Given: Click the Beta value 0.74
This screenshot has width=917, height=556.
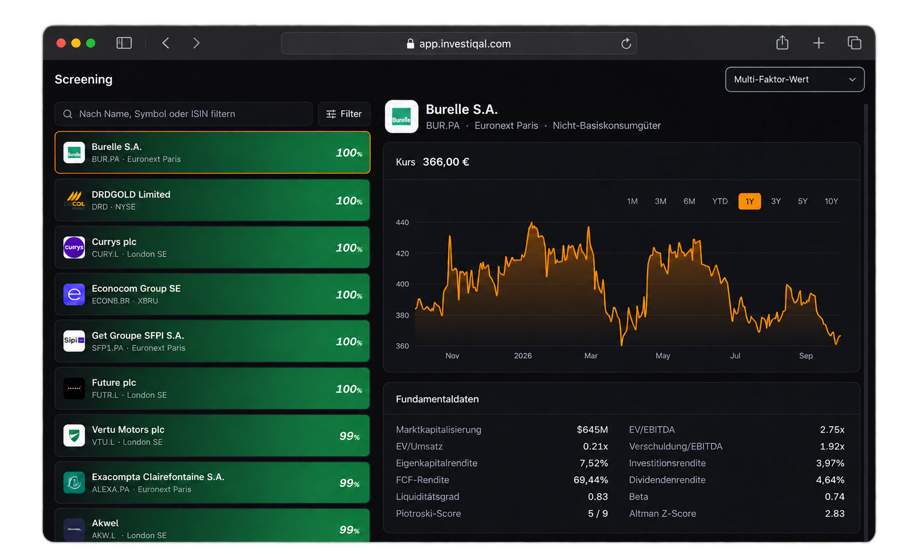Looking at the screenshot, I should pyautogui.click(x=835, y=497).
